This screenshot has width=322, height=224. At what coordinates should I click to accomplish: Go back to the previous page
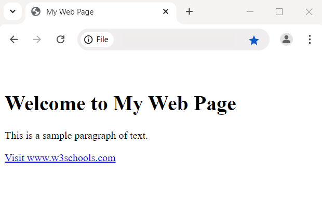(x=14, y=39)
